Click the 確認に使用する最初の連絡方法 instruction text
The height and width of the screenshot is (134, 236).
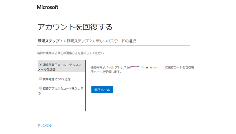pos(70,53)
